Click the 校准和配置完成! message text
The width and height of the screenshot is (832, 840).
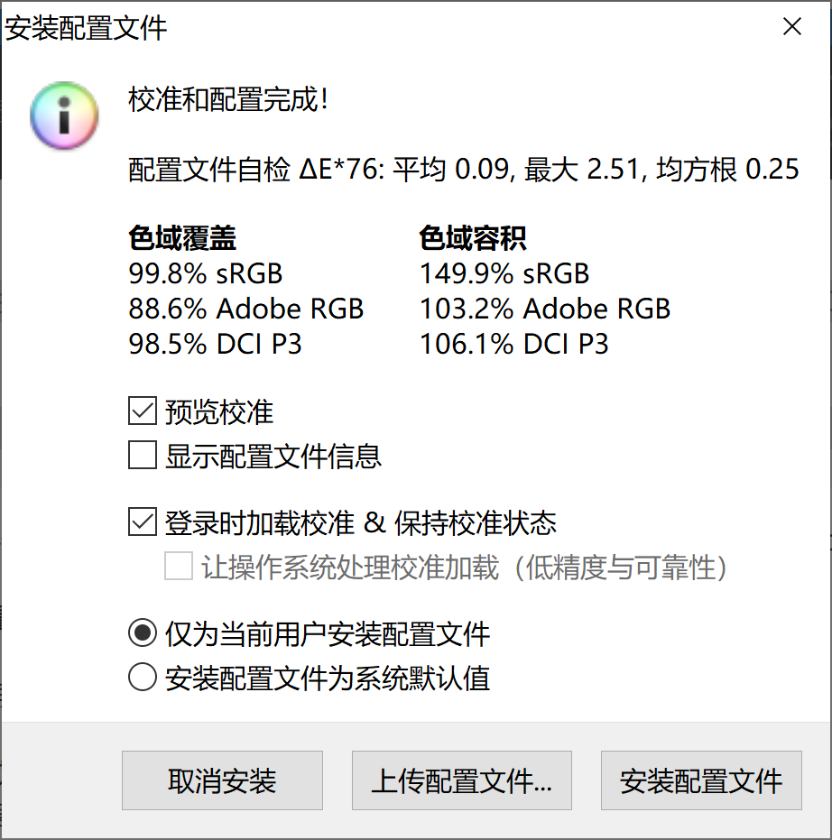coord(228,100)
